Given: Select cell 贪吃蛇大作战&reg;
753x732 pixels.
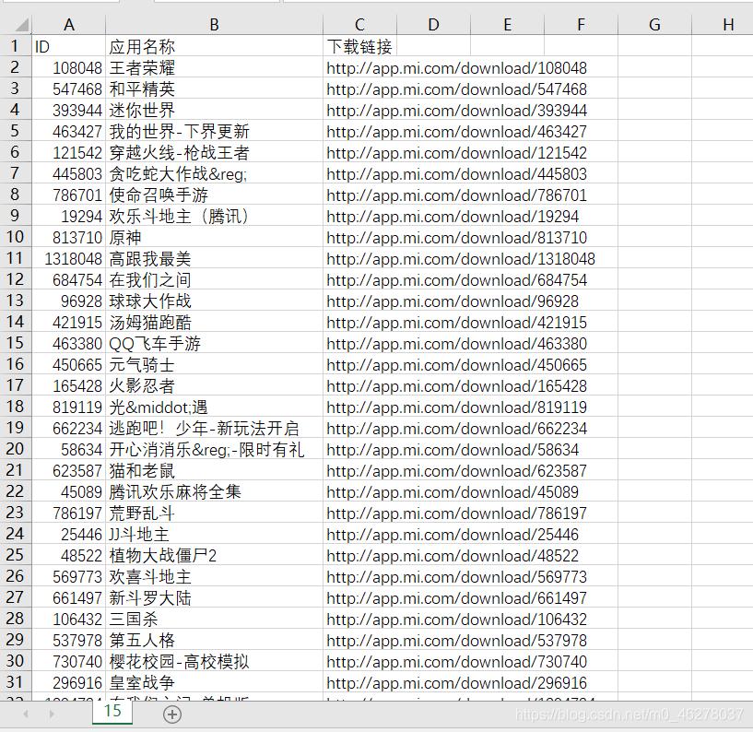Looking at the screenshot, I should pos(214,174).
